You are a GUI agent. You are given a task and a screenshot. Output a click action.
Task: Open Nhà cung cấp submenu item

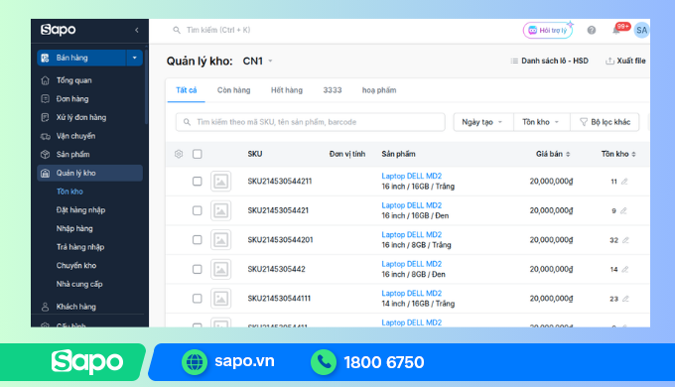(79, 284)
